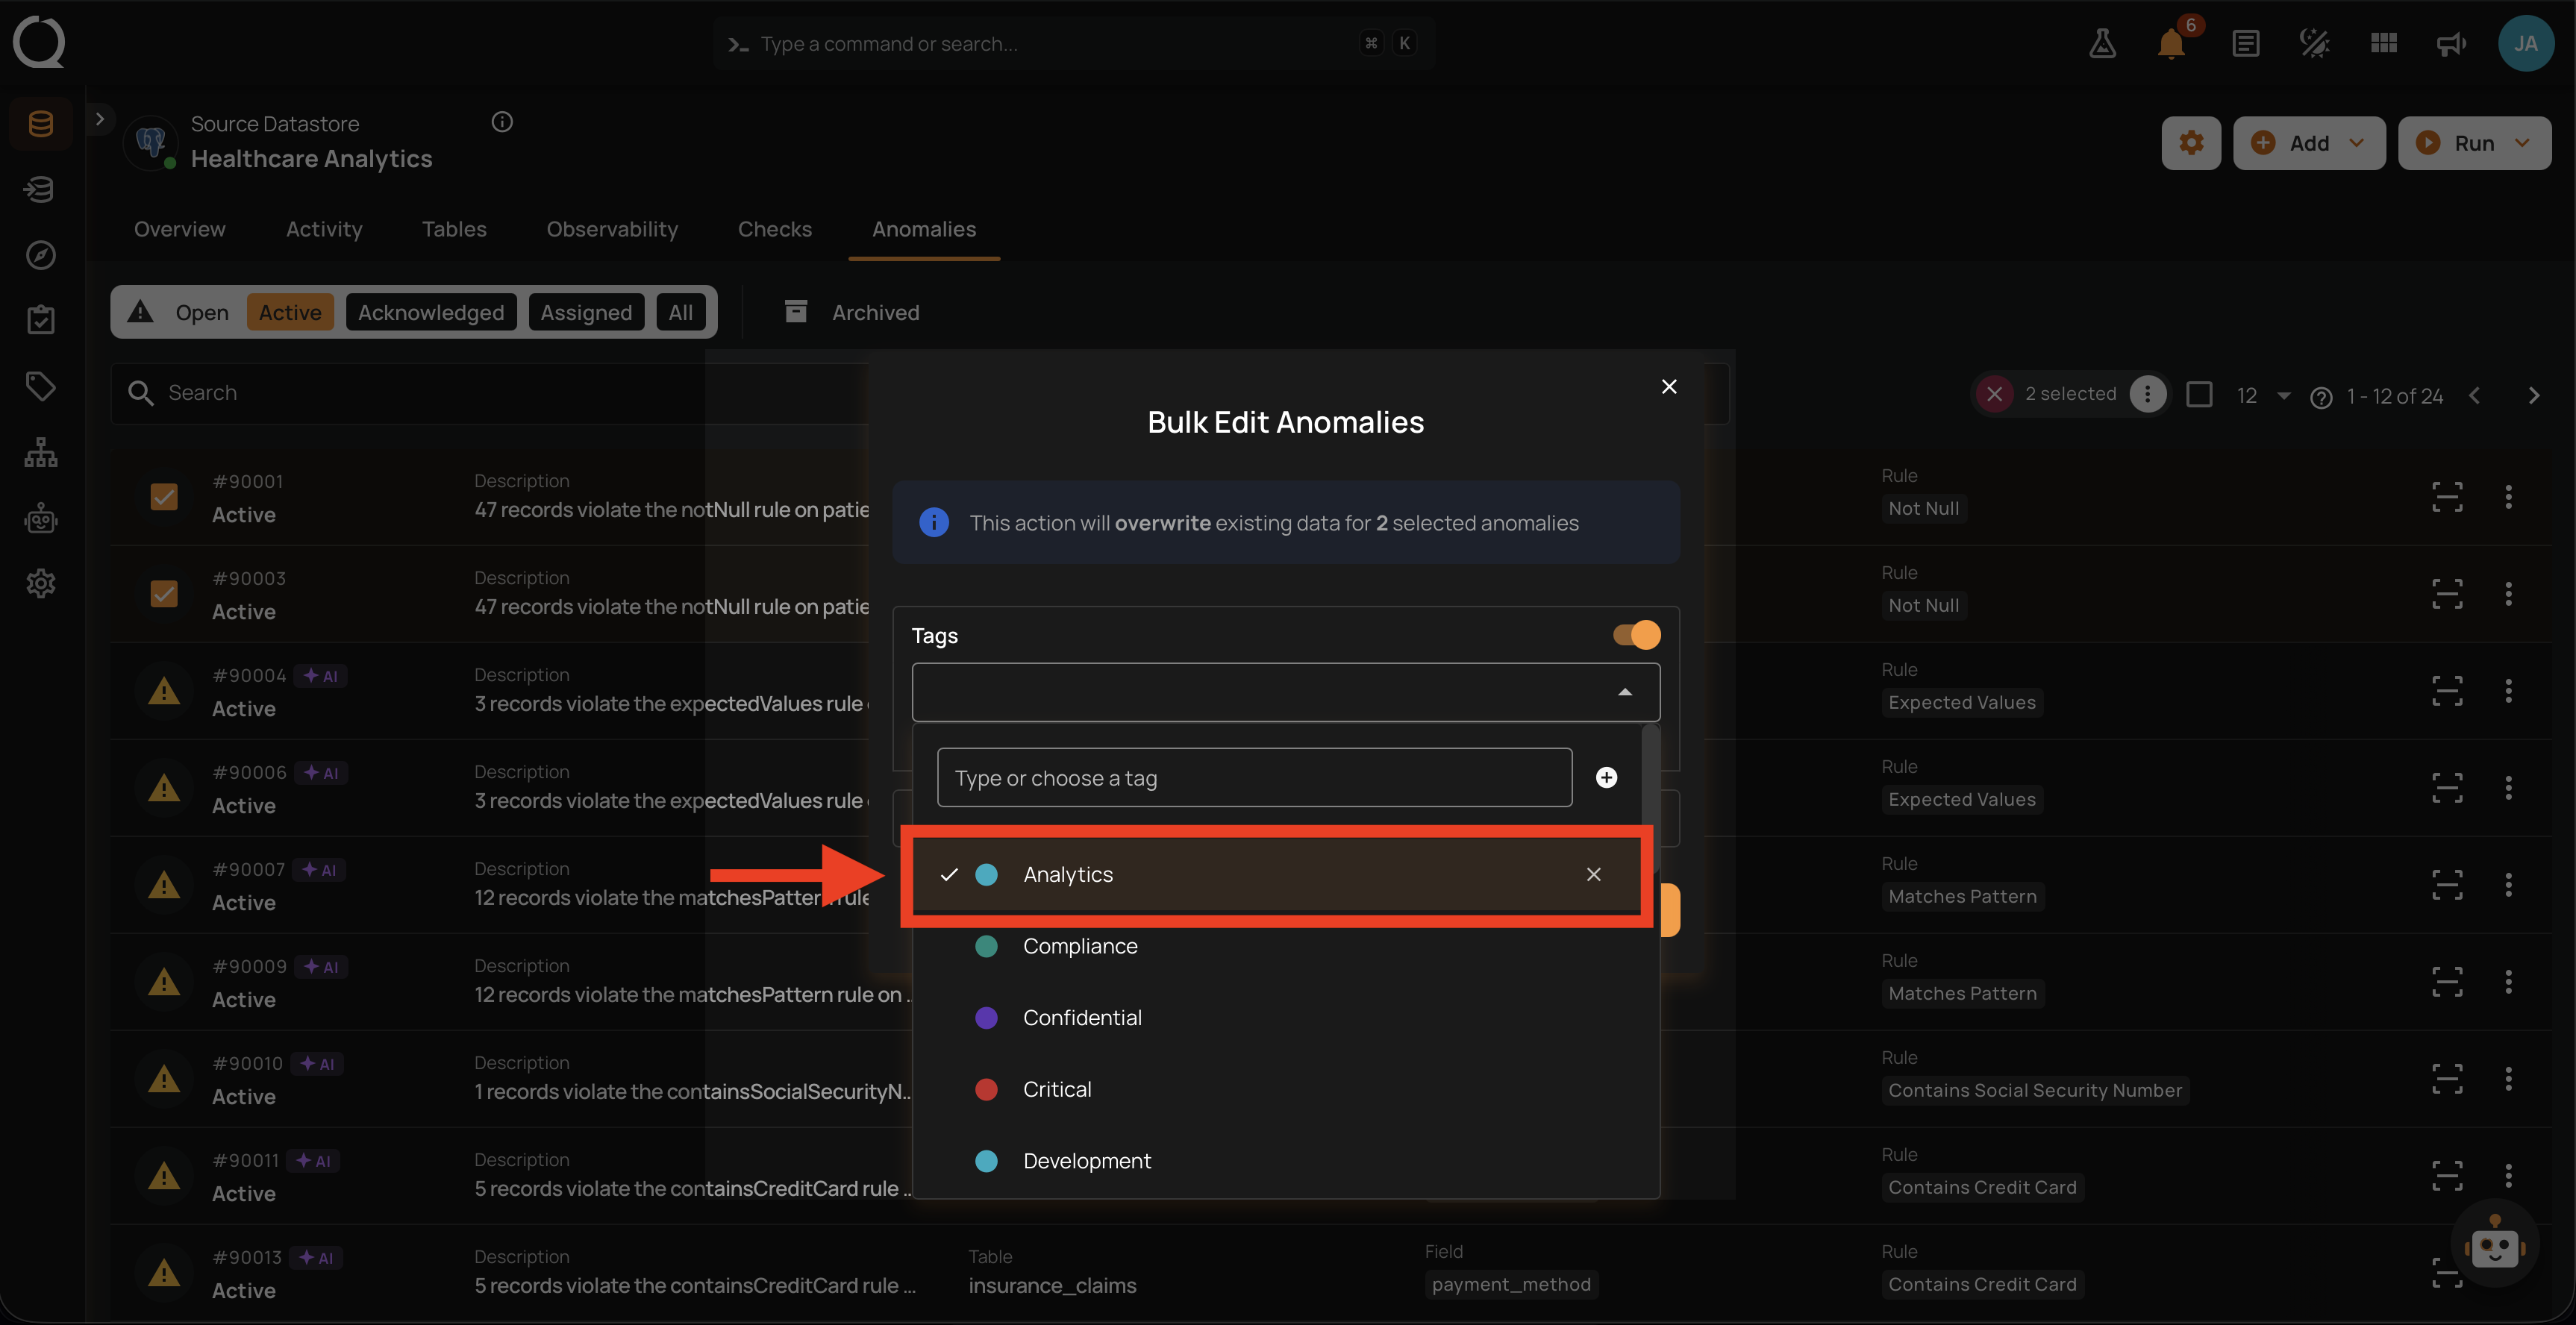
Task: Open the kebab menu for anomaly #90003 row
Action: (x=2507, y=593)
